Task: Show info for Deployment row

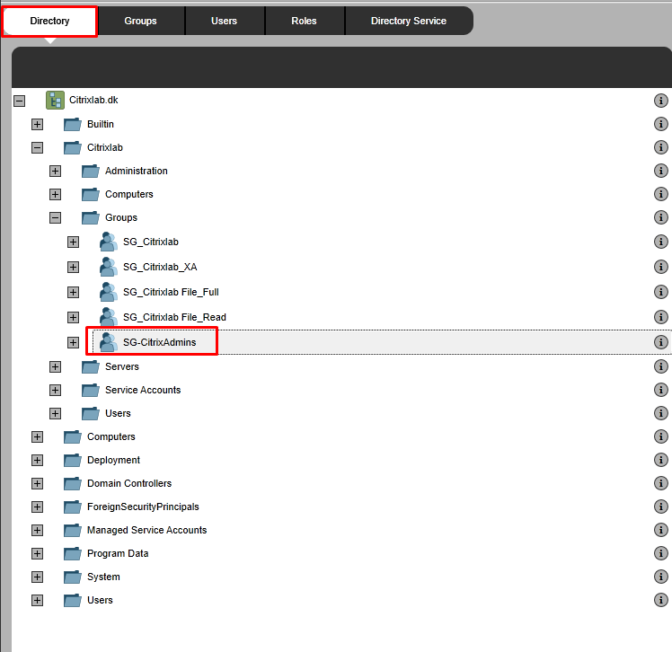Action: point(661,460)
